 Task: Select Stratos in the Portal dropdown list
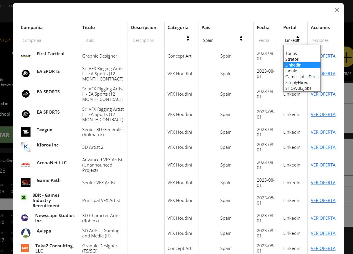pyautogui.click(x=302, y=59)
